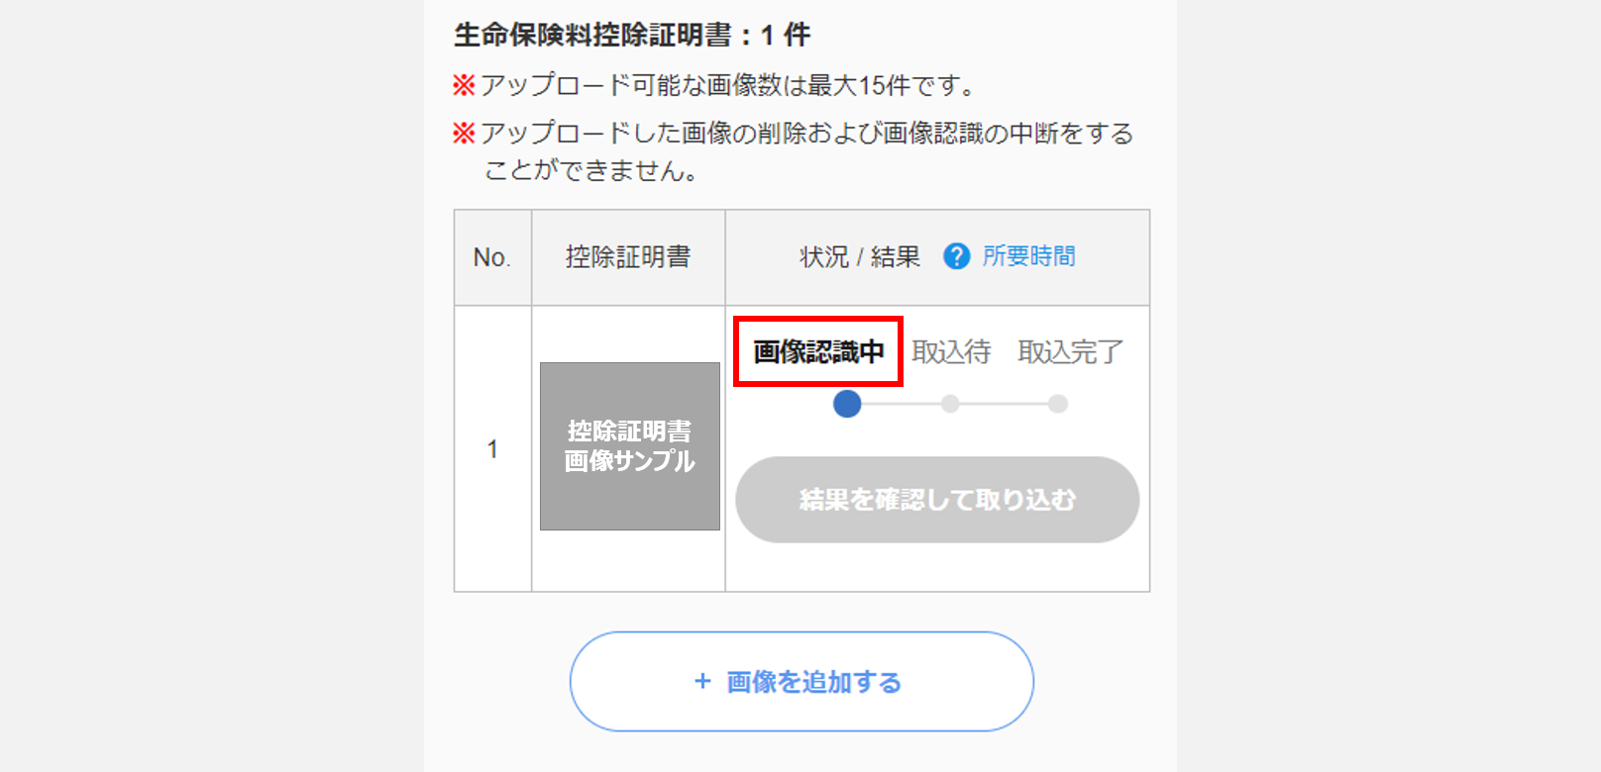The width and height of the screenshot is (1601, 772).
Task: Click the middle gray progress dot
Action: (x=950, y=404)
